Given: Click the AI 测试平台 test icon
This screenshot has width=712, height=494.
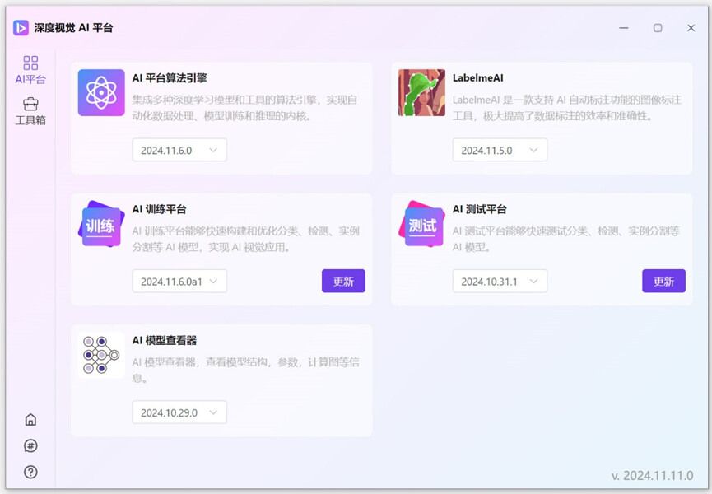Looking at the screenshot, I should (421, 224).
